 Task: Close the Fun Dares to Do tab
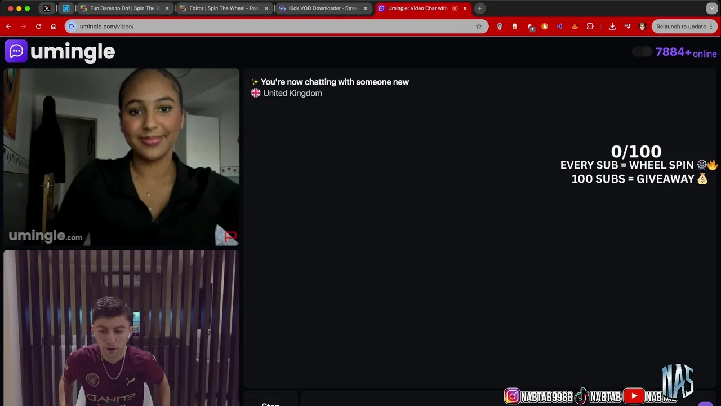167,8
